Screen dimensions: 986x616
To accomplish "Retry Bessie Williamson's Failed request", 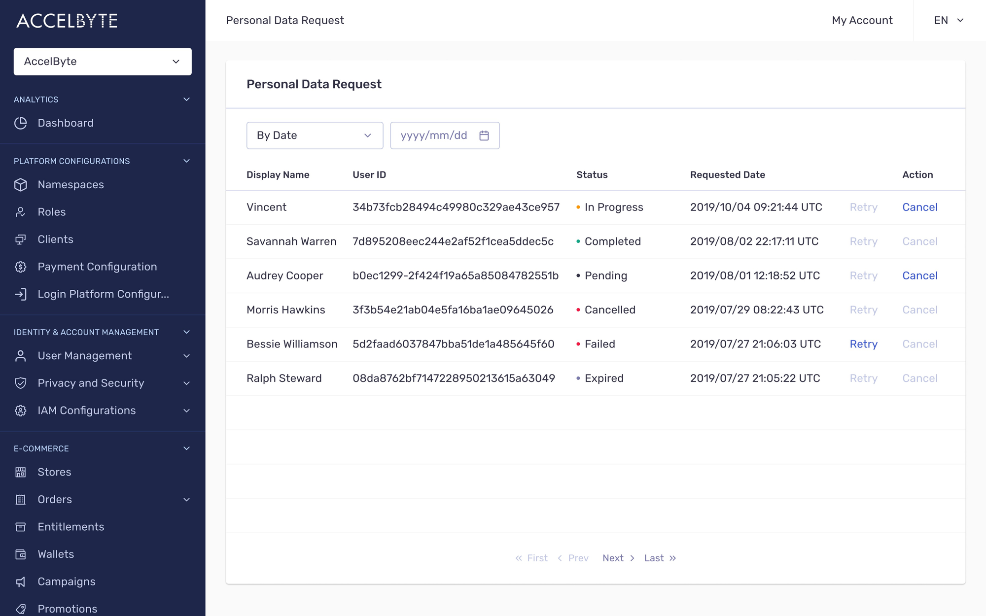I will pyautogui.click(x=864, y=344).
